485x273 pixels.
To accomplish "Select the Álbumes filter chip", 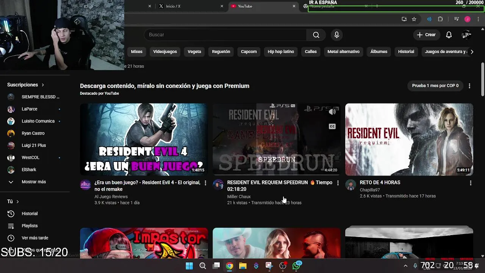I will pos(379,52).
